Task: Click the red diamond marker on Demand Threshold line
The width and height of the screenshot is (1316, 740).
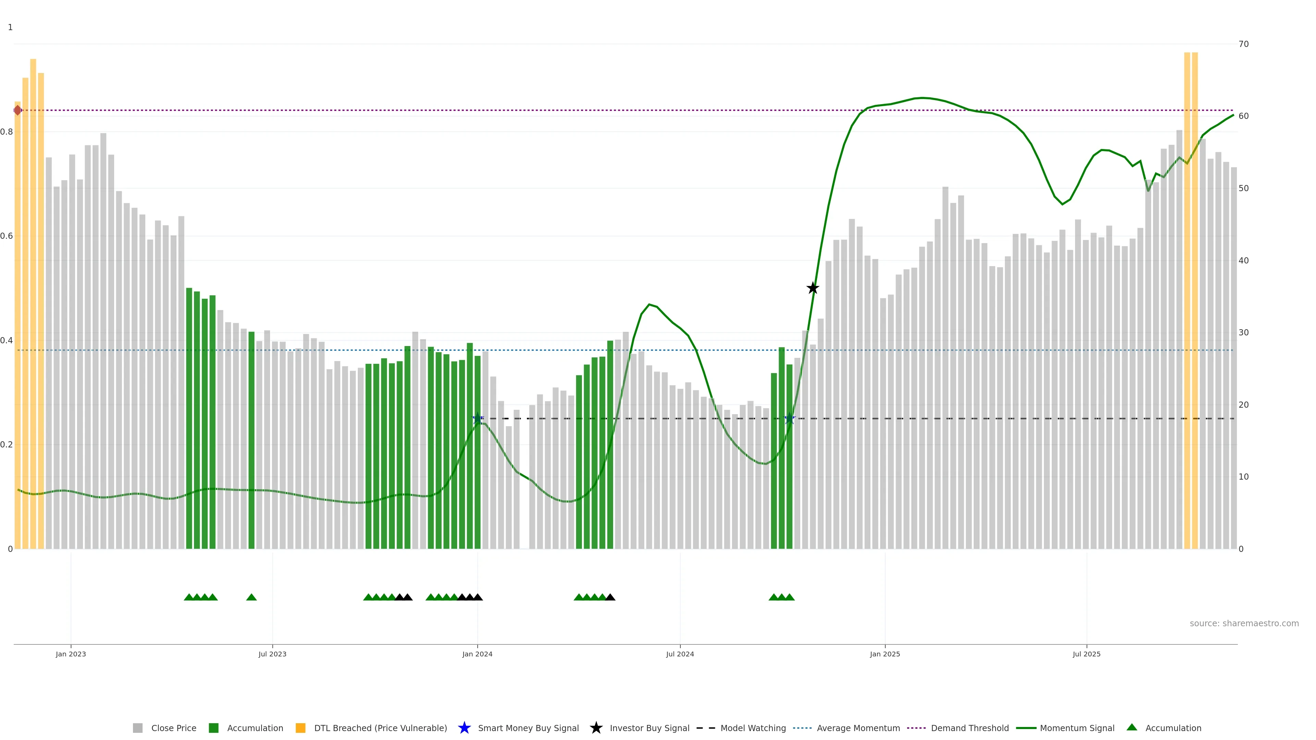Action: pyautogui.click(x=18, y=110)
